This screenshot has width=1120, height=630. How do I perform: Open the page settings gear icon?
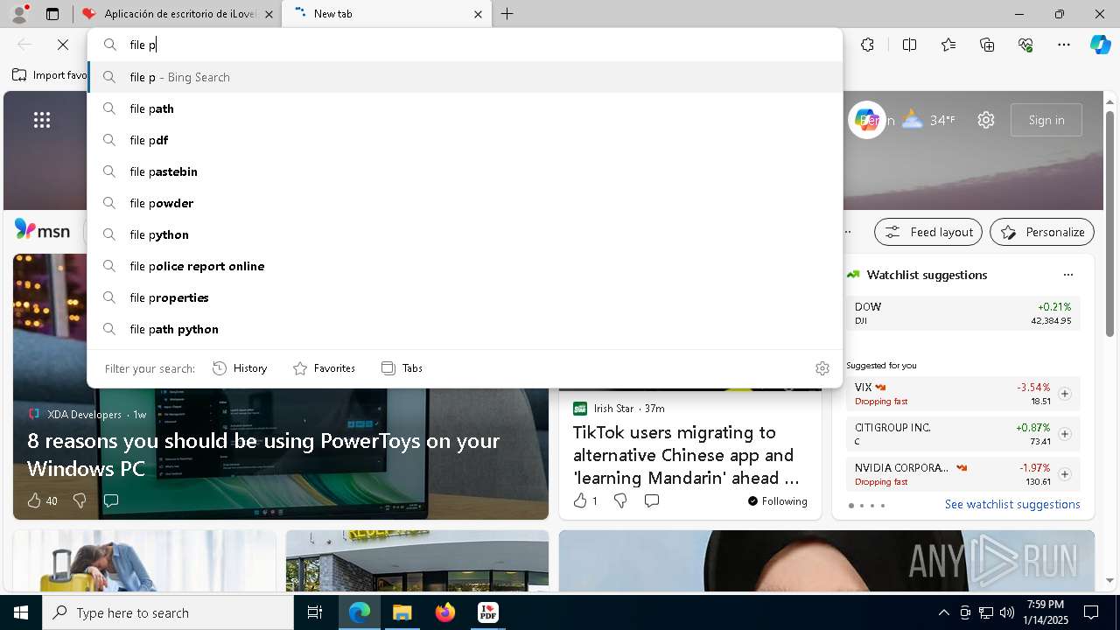(x=986, y=120)
